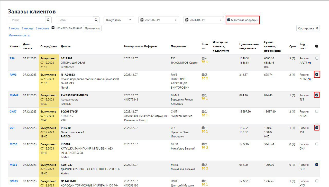Open client link COI
This screenshot has height=187, width=329.
point(12,128)
